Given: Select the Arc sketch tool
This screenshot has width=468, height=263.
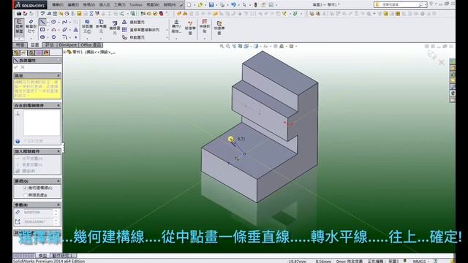Looking at the screenshot, I should point(53,29).
